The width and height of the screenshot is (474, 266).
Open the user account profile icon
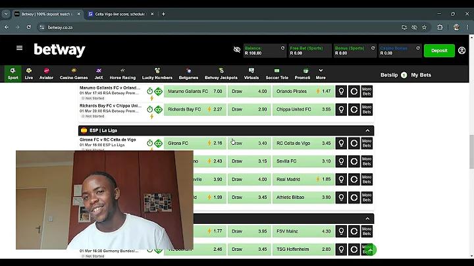point(461,51)
